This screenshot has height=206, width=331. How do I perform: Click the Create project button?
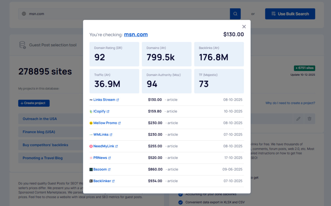coord(34,103)
